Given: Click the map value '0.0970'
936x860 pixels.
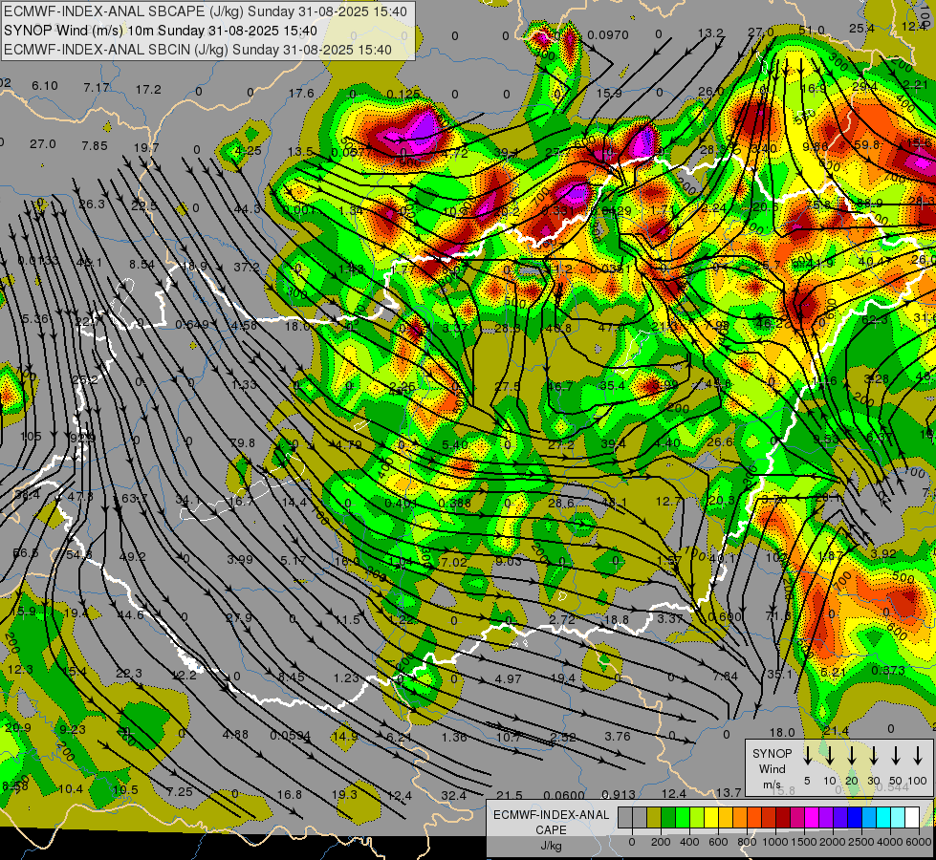Looking at the screenshot, I should (608, 35).
